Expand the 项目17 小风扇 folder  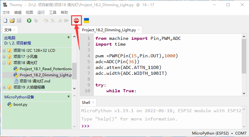tap(4, 57)
